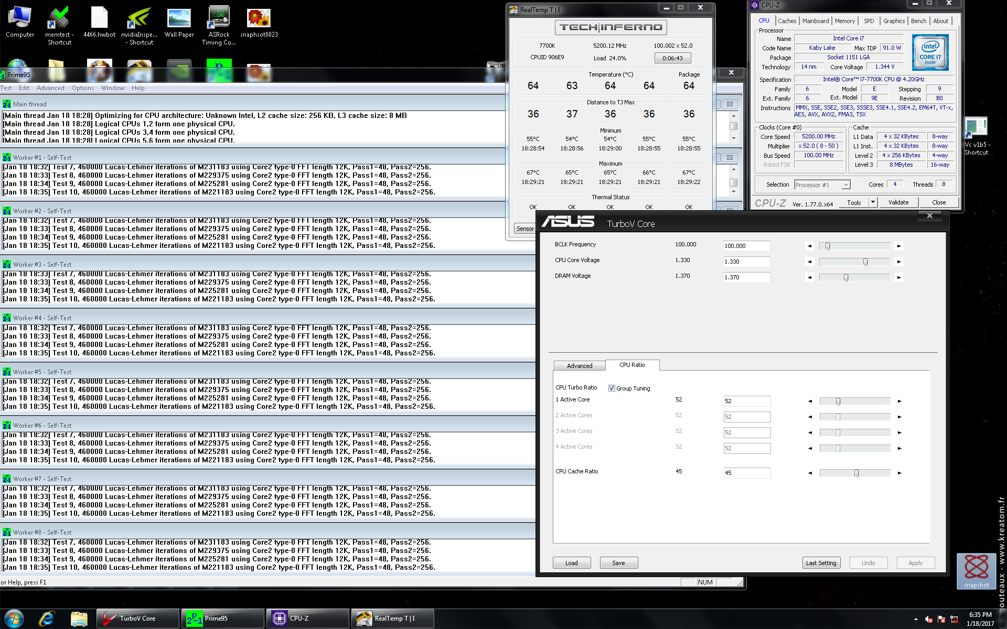Click the Save button in TurboV Core
The image size is (1007, 629).
pyautogui.click(x=619, y=563)
